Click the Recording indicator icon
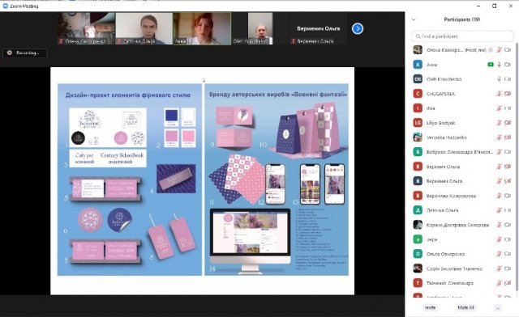Screen dimensions: 519x317 pos(10,53)
